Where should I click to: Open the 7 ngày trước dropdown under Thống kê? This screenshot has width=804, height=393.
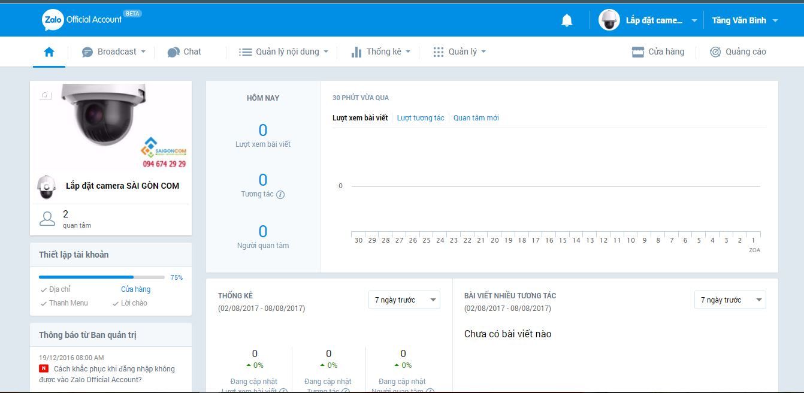(x=404, y=300)
